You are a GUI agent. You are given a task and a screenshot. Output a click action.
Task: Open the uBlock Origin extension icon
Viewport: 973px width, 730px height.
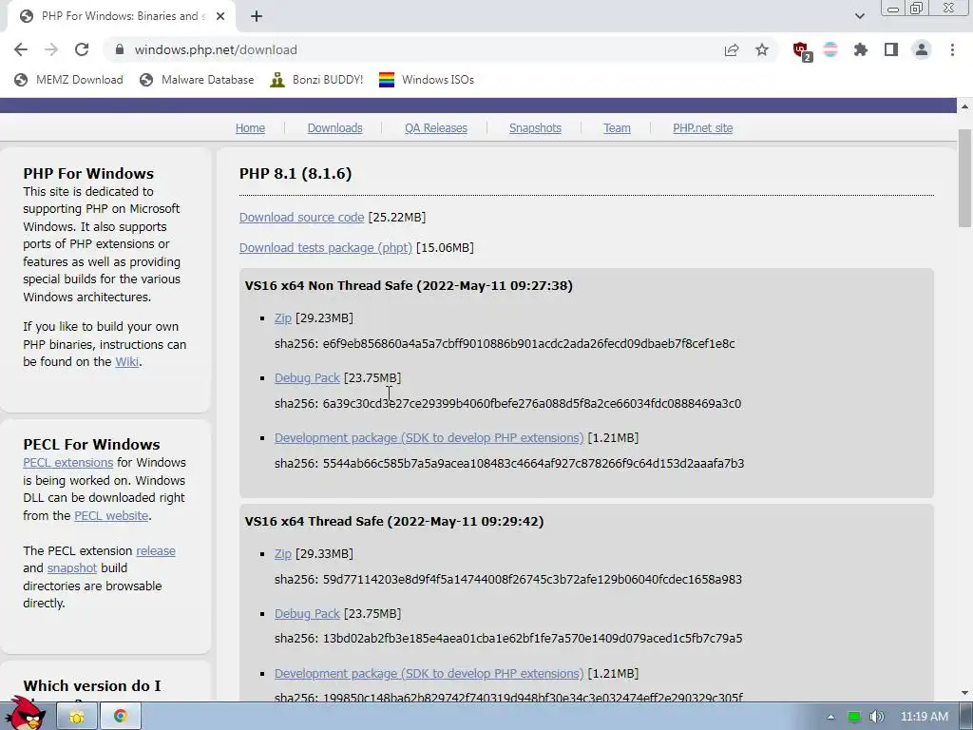(x=801, y=50)
